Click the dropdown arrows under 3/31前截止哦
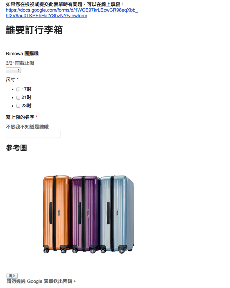This screenshot has width=230, height=288. [18, 70]
